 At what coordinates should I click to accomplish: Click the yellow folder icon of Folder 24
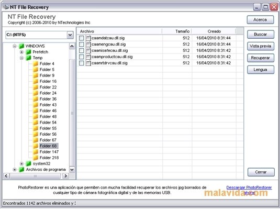(x=36, y=93)
